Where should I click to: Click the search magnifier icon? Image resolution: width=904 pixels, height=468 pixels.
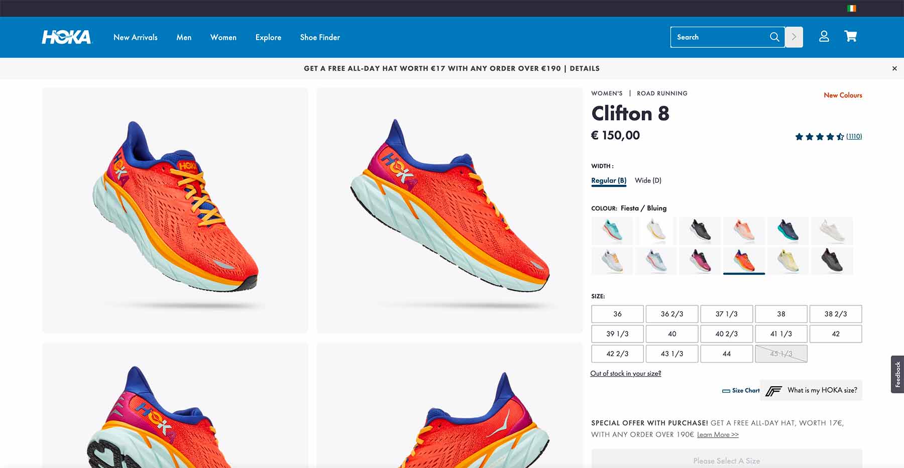[774, 37]
